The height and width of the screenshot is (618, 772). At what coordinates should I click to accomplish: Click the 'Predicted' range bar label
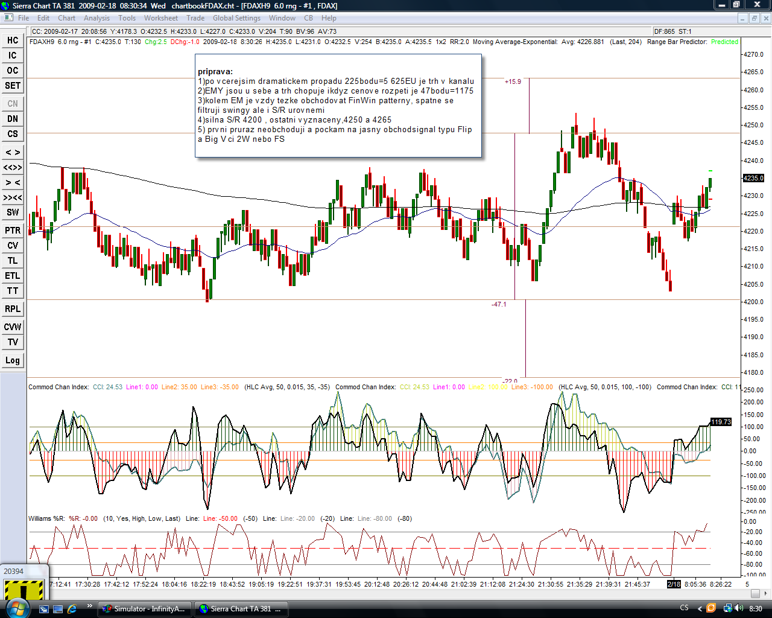point(724,42)
